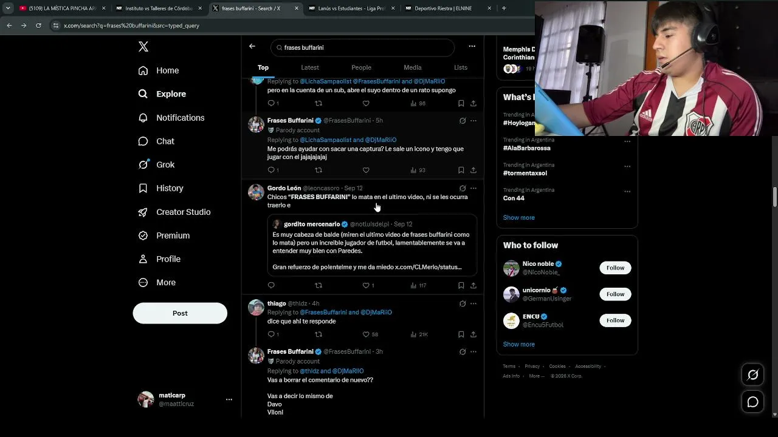Follow Nico noble
Image resolution: width=778 pixels, height=437 pixels.
tap(615, 268)
